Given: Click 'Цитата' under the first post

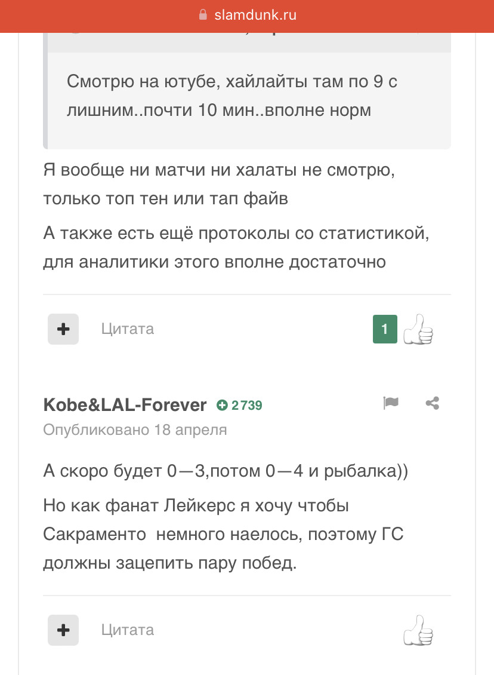Looking at the screenshot, I should pos(127,329).
